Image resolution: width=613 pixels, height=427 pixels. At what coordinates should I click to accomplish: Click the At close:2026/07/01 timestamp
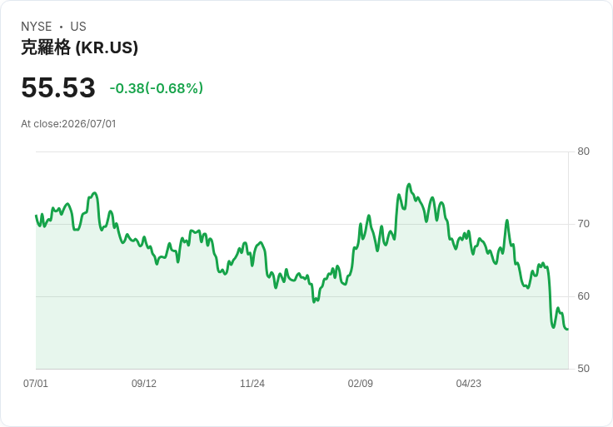68,124
